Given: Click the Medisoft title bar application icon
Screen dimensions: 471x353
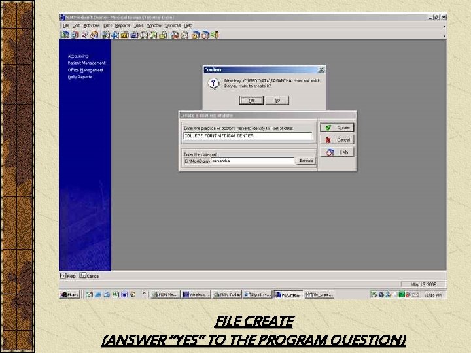Looking at the screenshot, I should (x=62, y=18).
